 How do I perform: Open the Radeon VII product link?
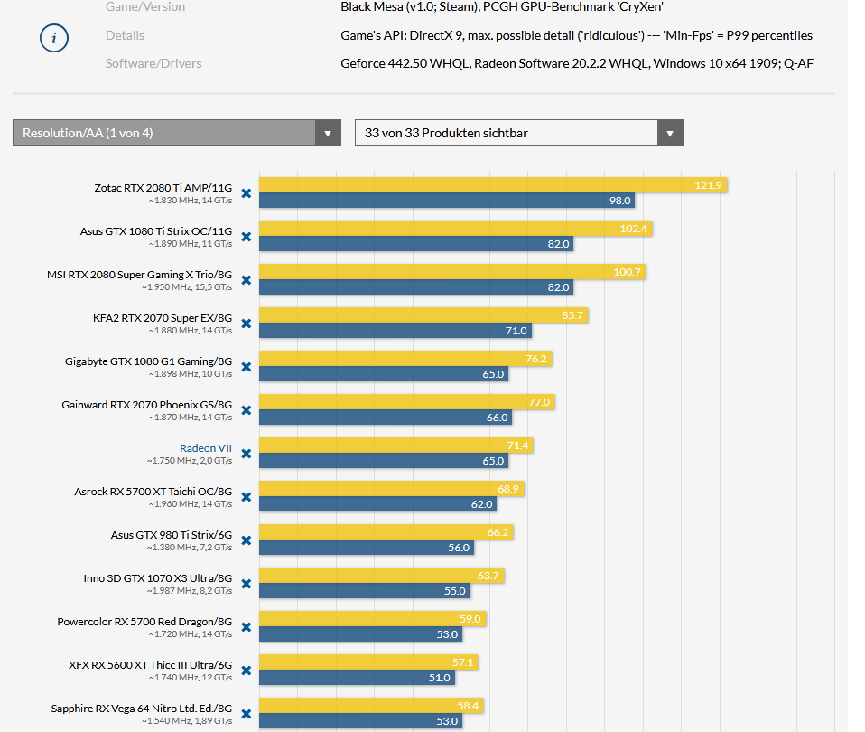203,447
